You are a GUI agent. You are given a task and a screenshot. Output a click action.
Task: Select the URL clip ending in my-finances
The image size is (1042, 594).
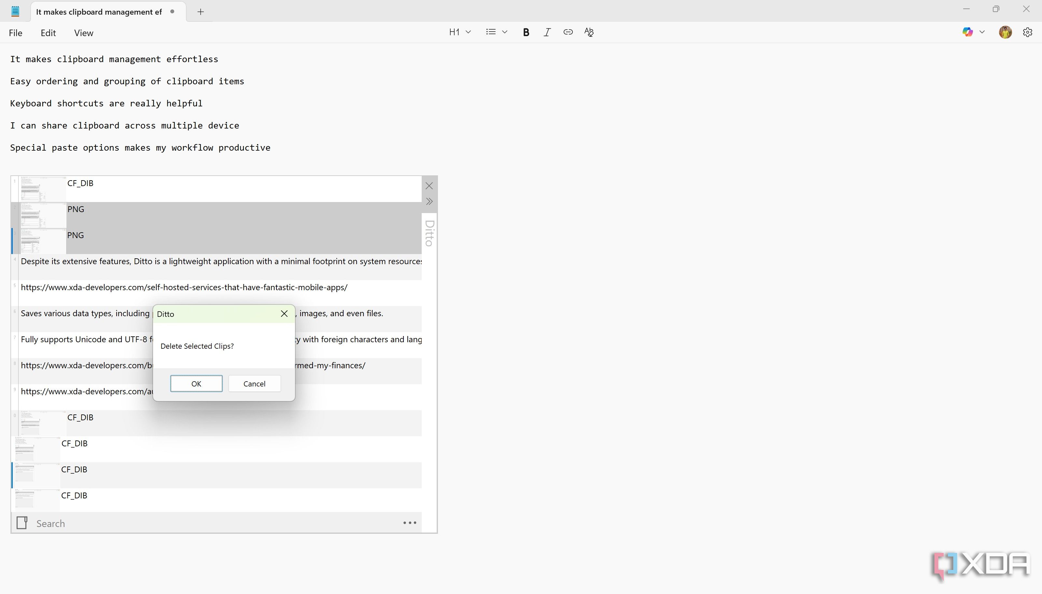coord(217,371)
